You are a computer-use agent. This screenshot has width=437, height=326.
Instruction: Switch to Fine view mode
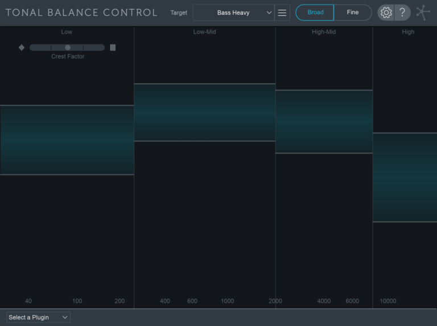353,13
